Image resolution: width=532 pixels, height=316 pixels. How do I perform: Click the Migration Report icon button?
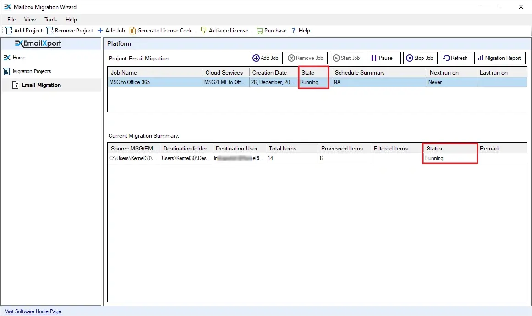point(482,58)
